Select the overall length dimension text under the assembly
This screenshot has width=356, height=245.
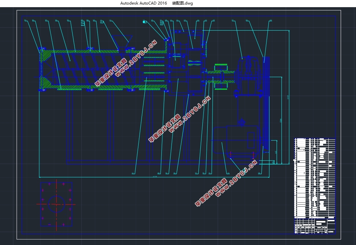pyautogui.click(x=155, y=176)
